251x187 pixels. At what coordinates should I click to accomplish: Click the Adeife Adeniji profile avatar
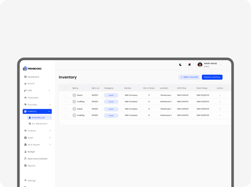point(200,65)
